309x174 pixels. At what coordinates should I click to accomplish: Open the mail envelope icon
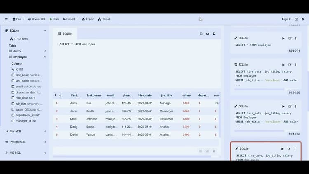pos(296,19)
